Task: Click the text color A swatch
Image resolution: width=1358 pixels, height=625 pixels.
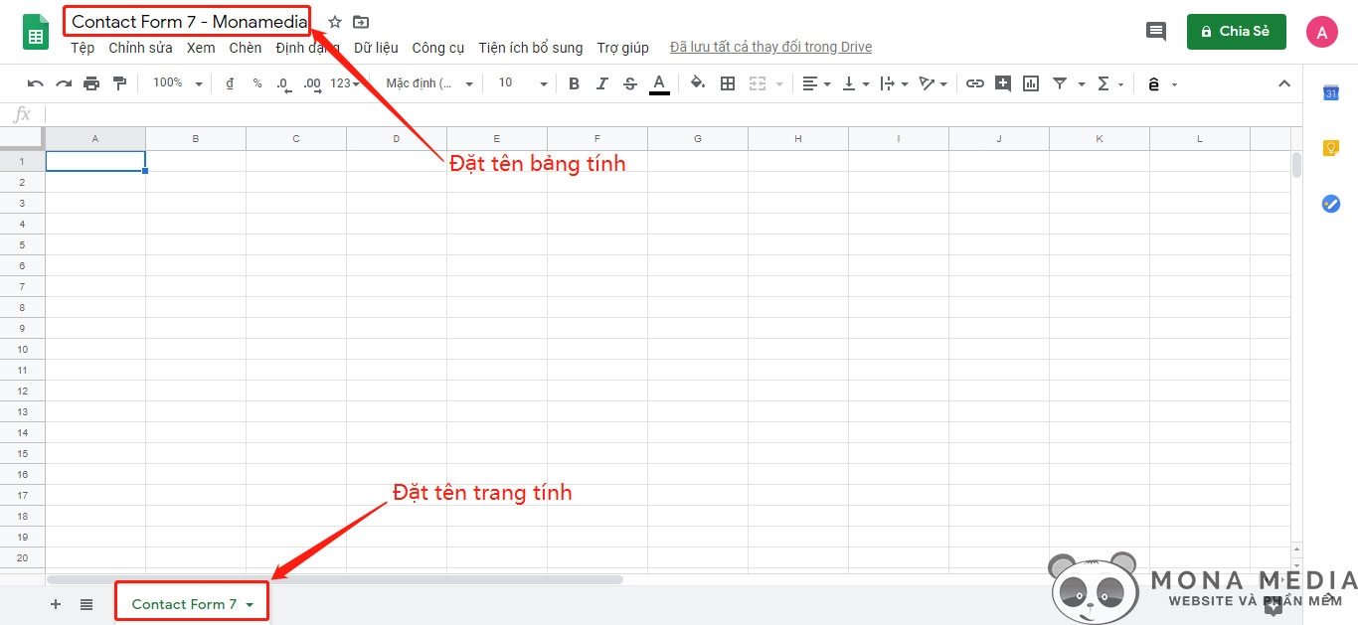Action: pyautogui.click(x=658, y=83)
